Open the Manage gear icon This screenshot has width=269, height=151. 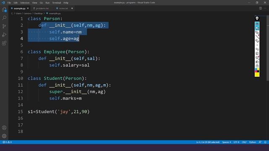pyautogui.click(x=4, y=136)
